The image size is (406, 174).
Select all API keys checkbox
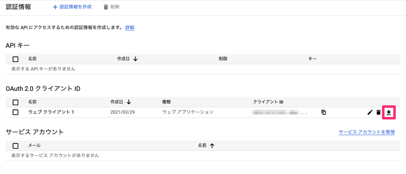pyautogui.click(x=16, y=59)
